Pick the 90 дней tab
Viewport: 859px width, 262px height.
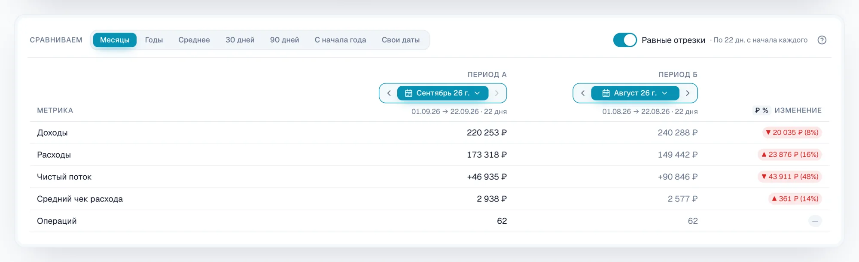[x=284, y=40]
